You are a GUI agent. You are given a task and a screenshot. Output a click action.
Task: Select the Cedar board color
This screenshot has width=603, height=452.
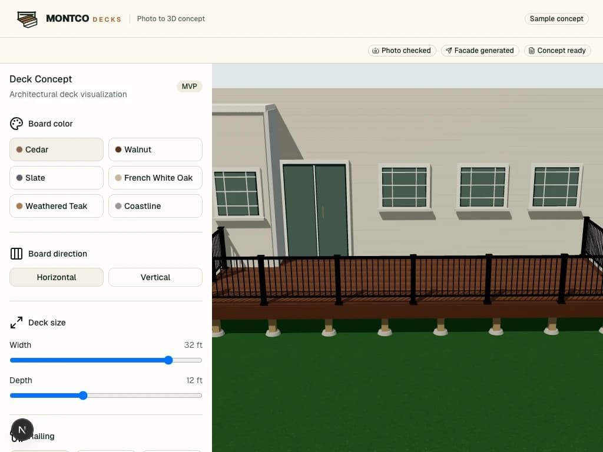[57, 149]
